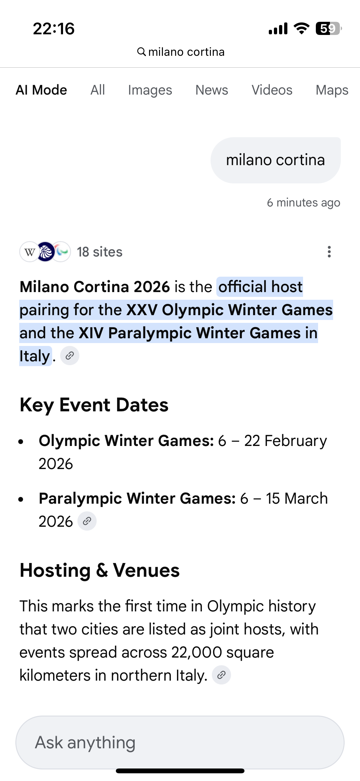360x781 pixels.
Task: Select the Videos tab
Action: (272, 90)
